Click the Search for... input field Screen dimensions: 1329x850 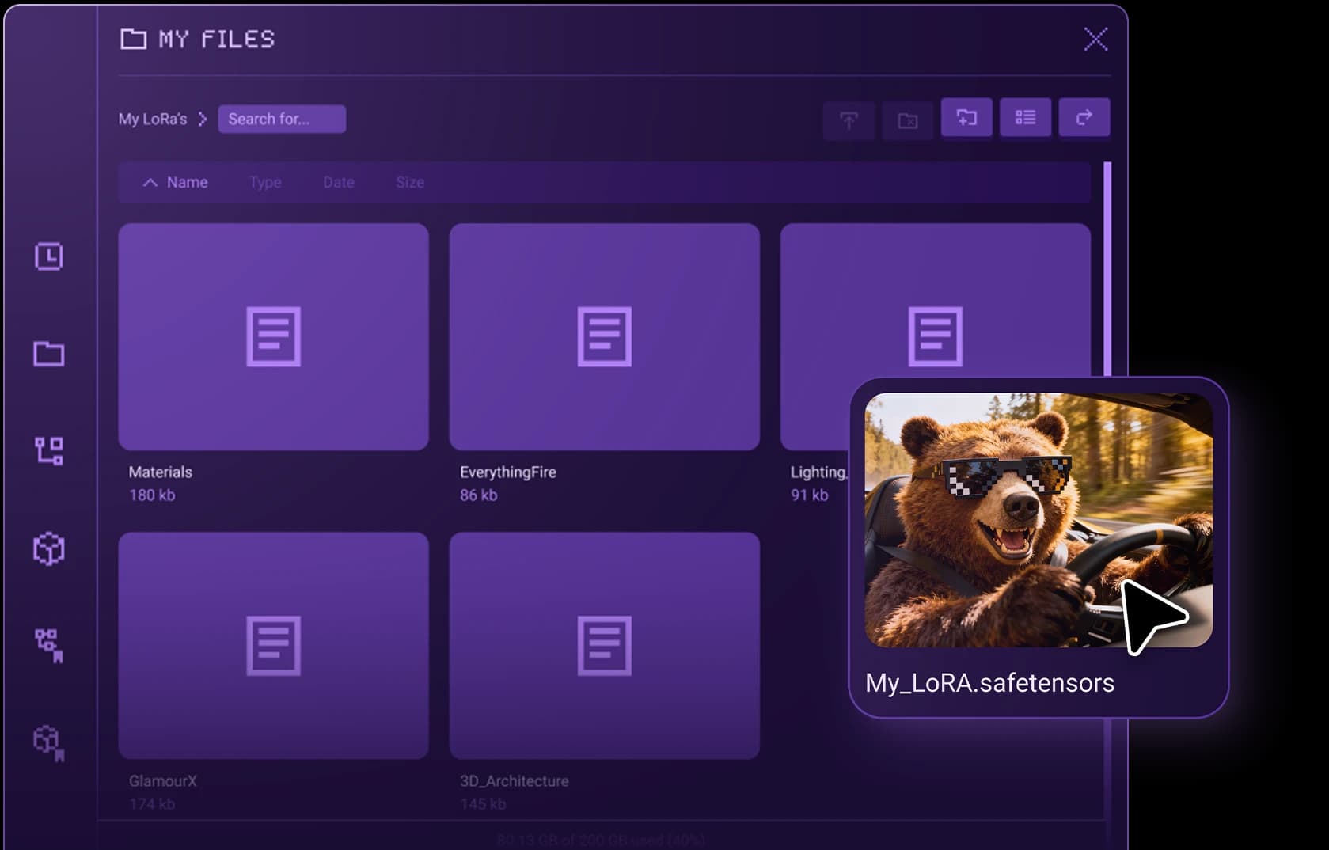(x=282, y=119)
